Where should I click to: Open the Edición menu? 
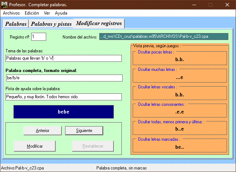click(32, 13)
